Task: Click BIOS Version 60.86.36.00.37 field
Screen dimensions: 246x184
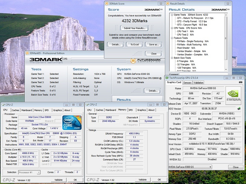Action: coord(209,109)
